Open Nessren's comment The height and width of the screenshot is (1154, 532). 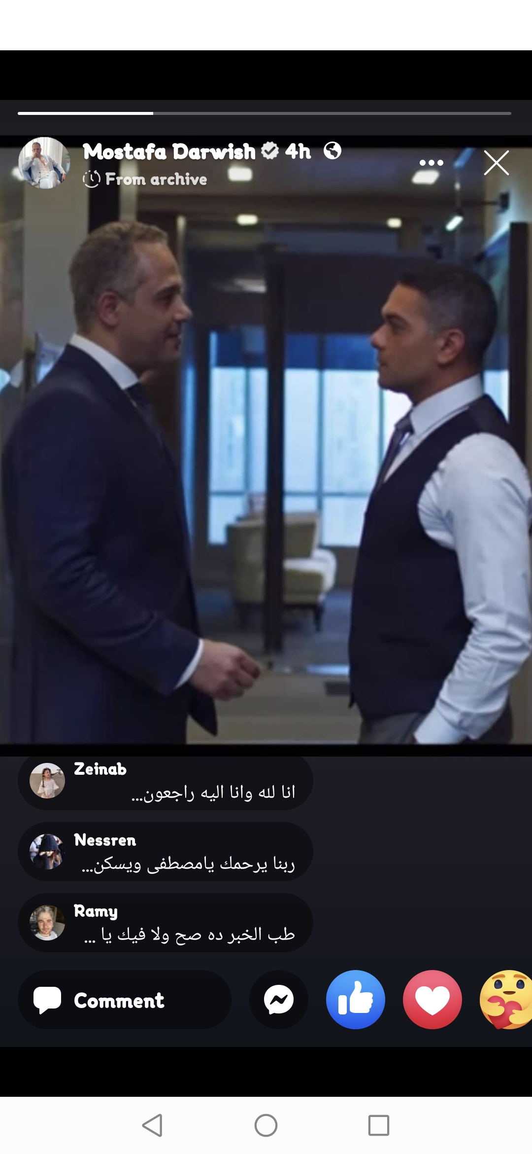(166, 852)
